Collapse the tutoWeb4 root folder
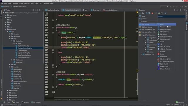The height and width of the screenshot is (106, 188). pyautogui.click(x=4, y=13)
